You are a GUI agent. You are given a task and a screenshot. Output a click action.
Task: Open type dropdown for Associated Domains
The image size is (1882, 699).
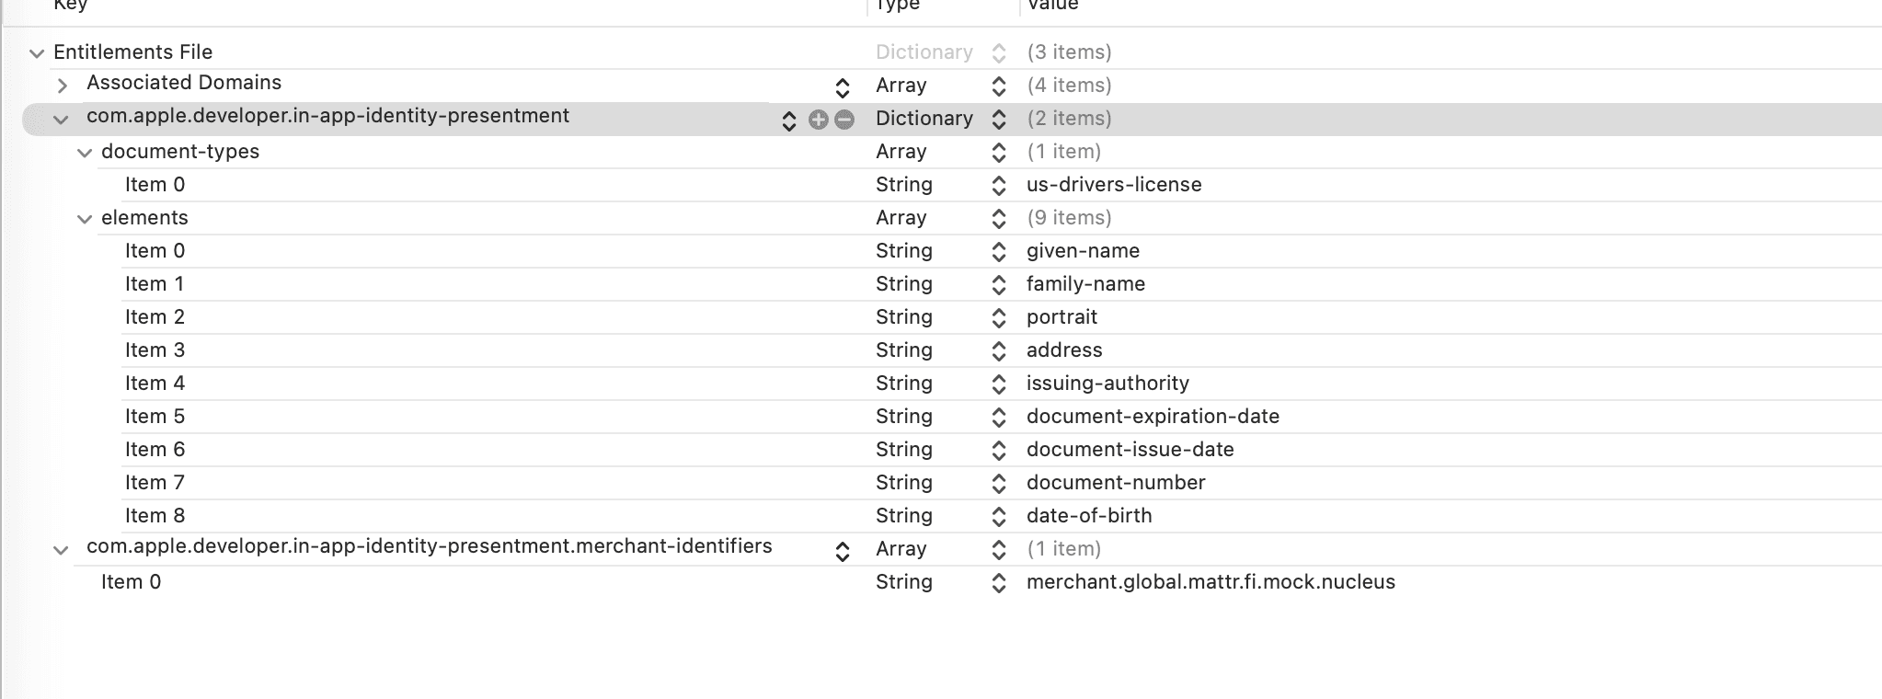click(x=998, y=86)
